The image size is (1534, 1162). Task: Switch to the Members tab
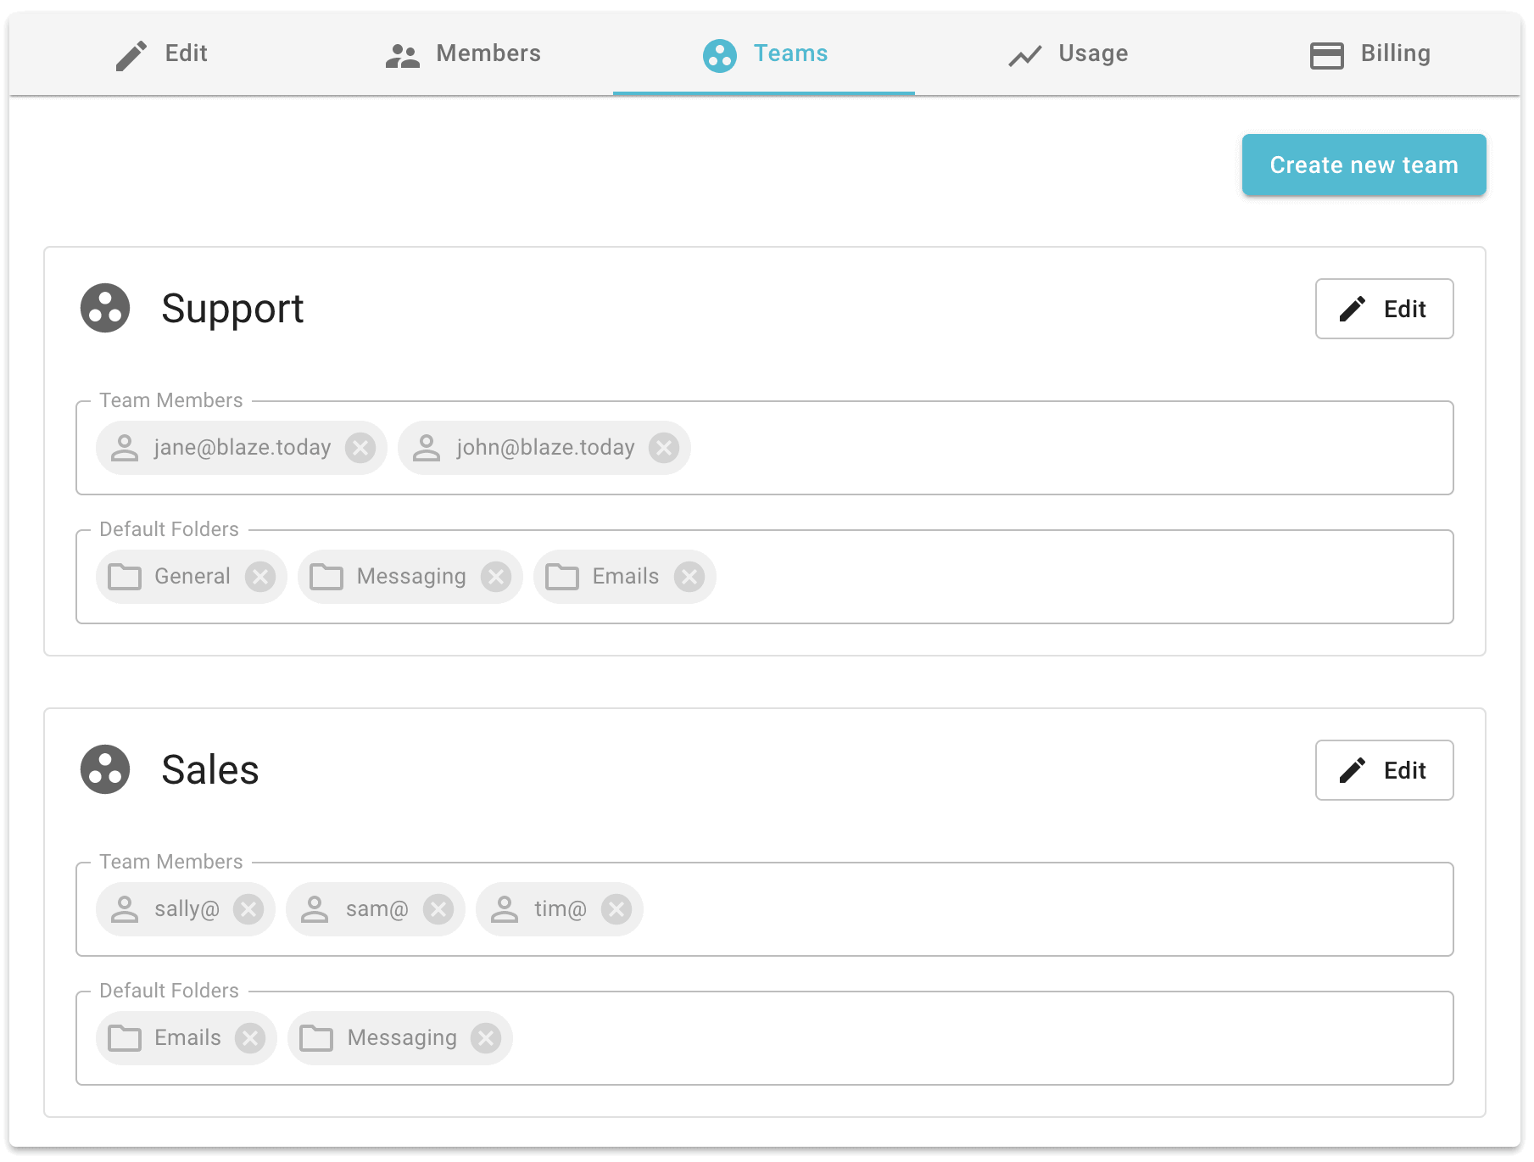pos(463,53)
